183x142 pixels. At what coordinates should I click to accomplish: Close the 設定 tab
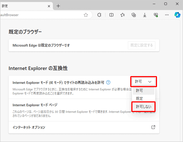49,6
